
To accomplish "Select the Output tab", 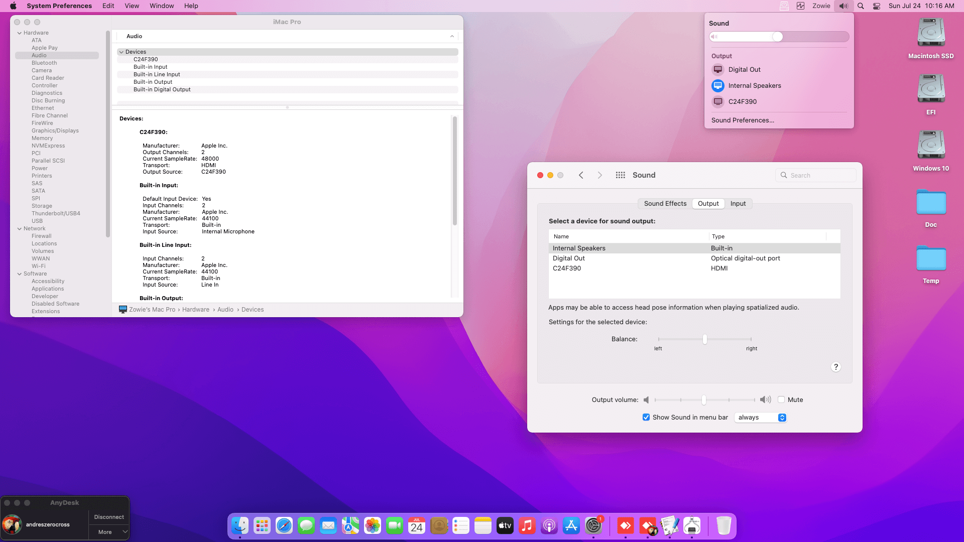I will (708, 204).
